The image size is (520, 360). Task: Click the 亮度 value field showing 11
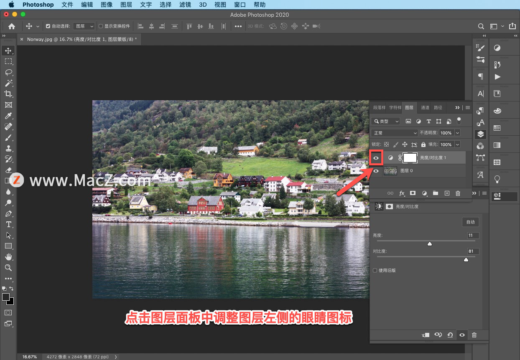pos(473,236)
